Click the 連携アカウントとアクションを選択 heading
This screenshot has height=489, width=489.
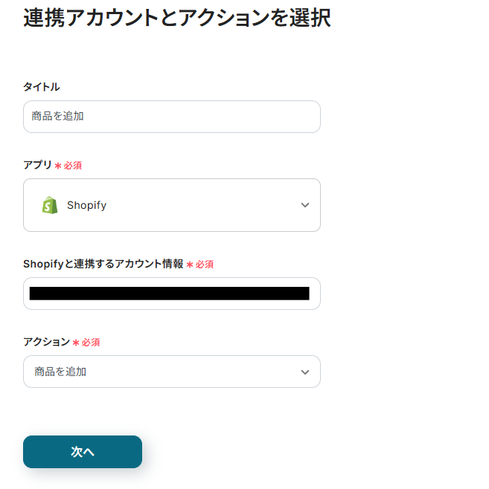(x=177, y=18)
